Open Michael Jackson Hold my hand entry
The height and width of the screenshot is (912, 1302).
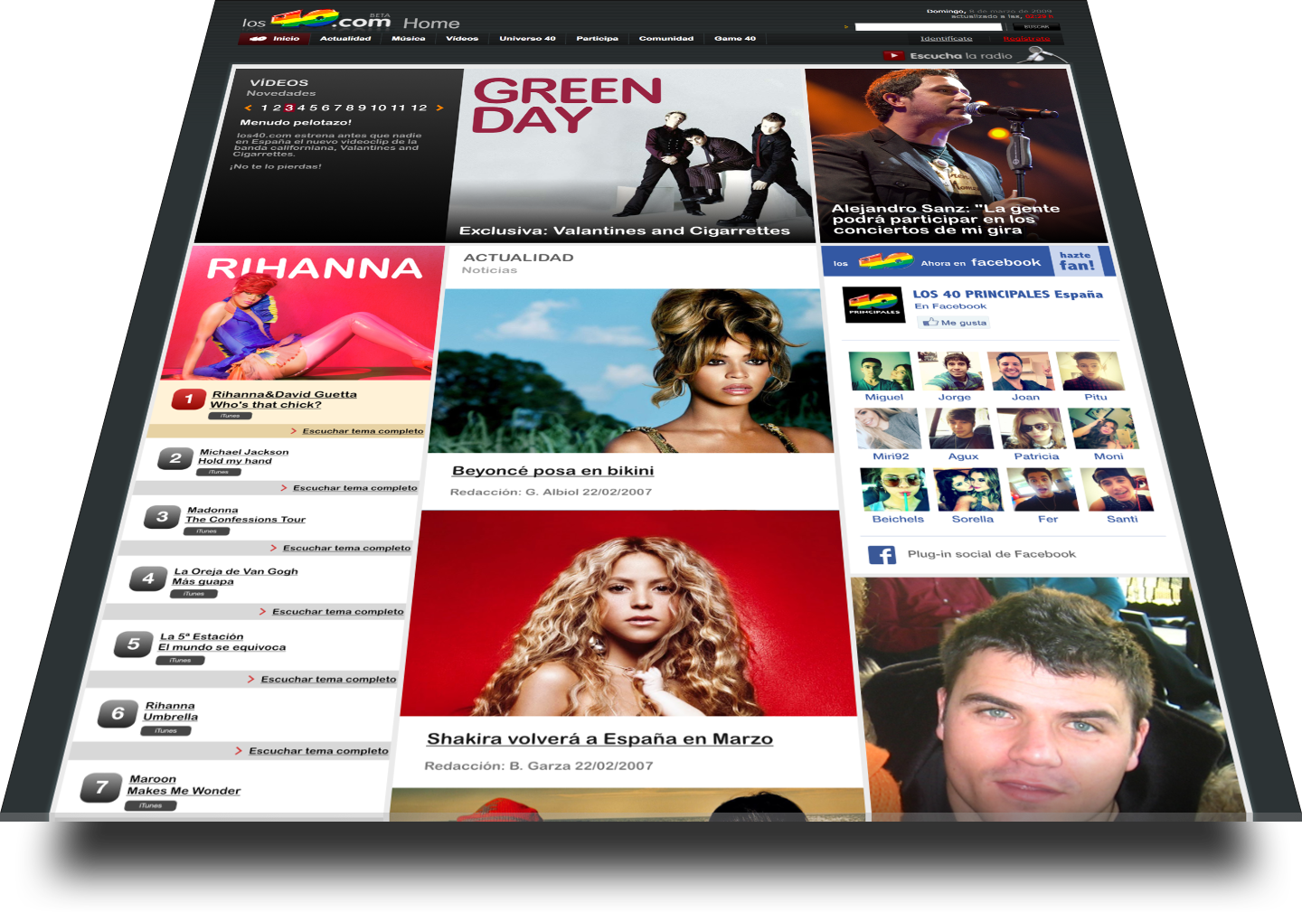[x=243, y=456]
